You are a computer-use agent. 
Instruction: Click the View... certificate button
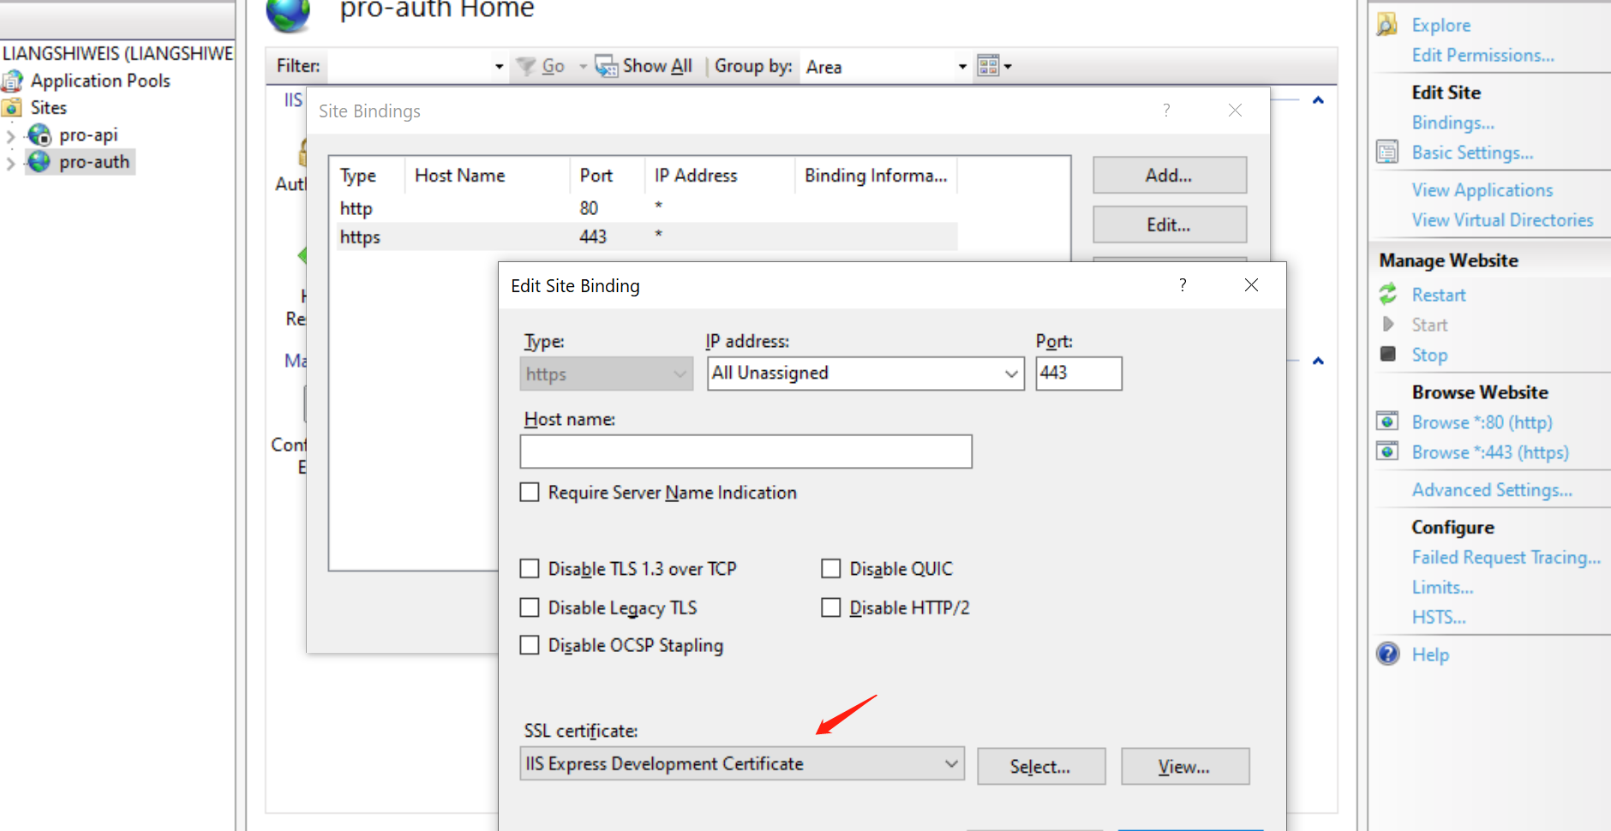[1184, 767]
